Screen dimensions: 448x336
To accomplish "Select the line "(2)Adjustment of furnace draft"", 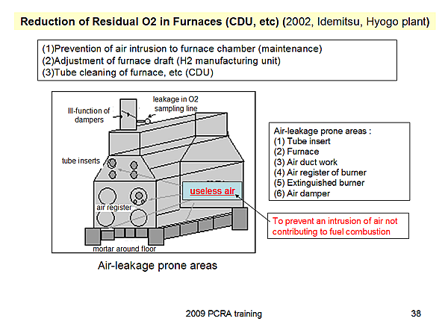I will pos(161,61).
